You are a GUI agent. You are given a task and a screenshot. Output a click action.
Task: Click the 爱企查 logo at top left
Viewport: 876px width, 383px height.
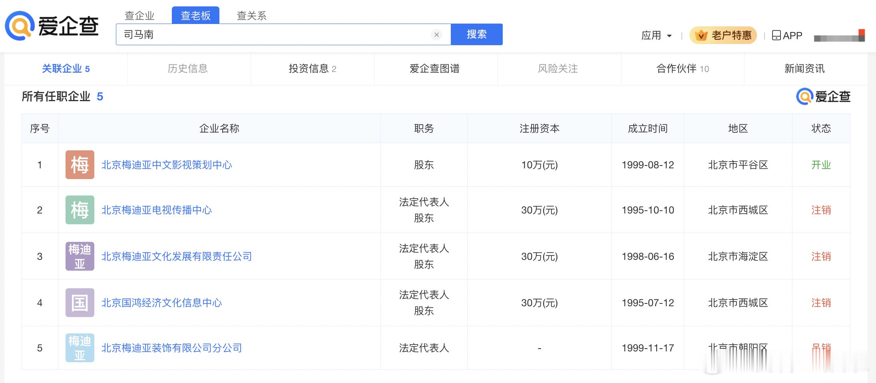(52, 26)
